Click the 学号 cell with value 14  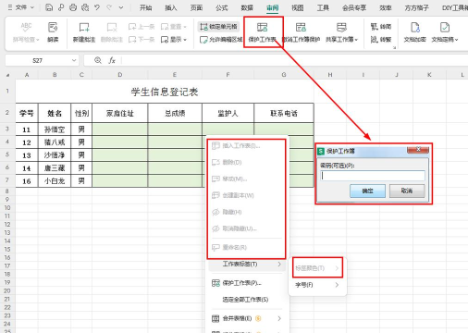27,168
